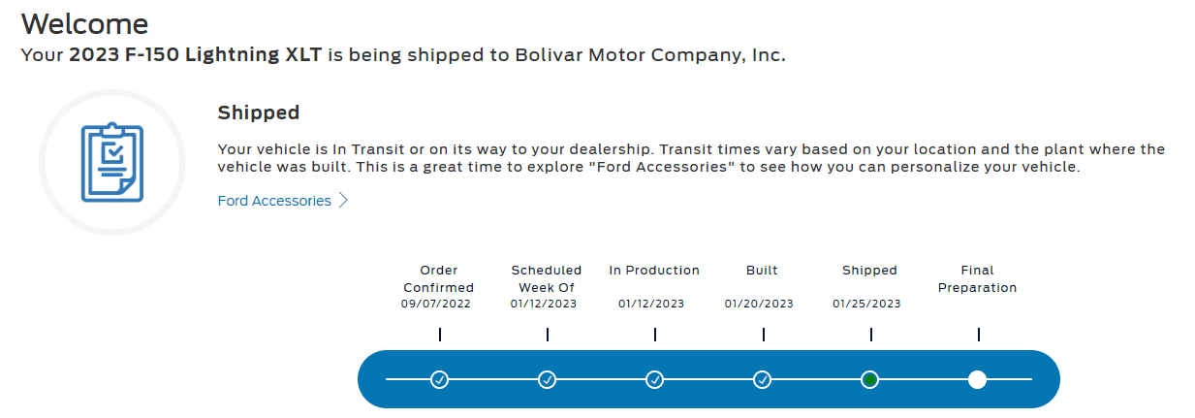The image size is (1195, 418).
Task: Open the Ford Accessories link
Action: (274, 201)
